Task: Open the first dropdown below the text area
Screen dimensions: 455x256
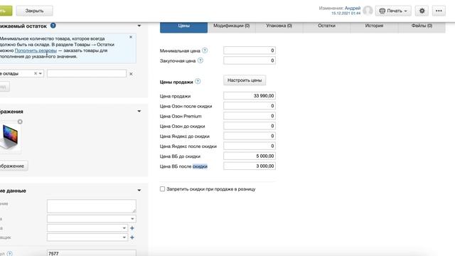Action: click(x=92, y=218)
